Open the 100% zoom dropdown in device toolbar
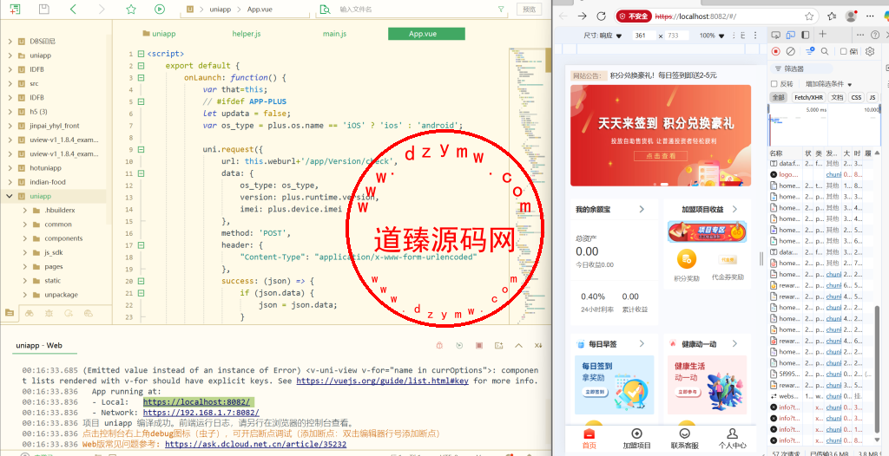Screen dimensions: 889x456 click(x=712, y=36)
